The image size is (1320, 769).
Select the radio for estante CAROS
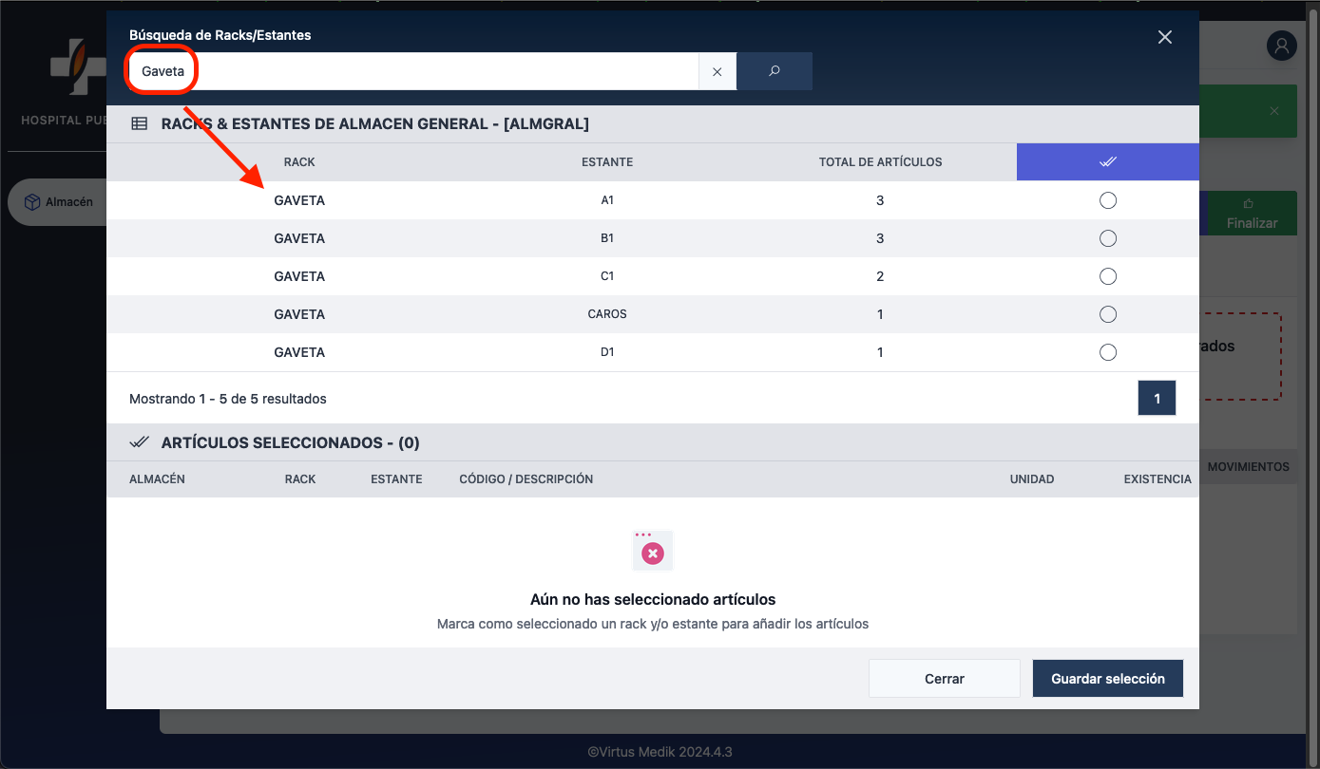[x=1107, y=314]
